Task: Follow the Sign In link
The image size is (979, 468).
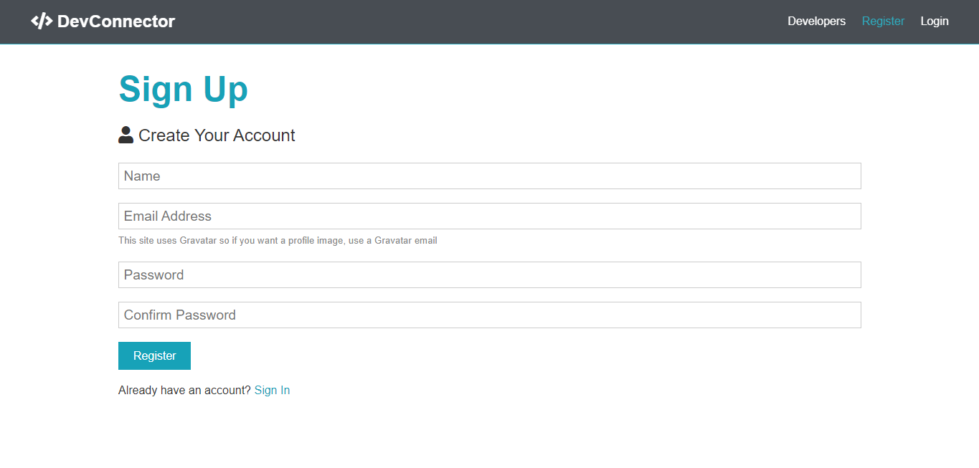Action: pyautogui.click(x=272, y=390)
